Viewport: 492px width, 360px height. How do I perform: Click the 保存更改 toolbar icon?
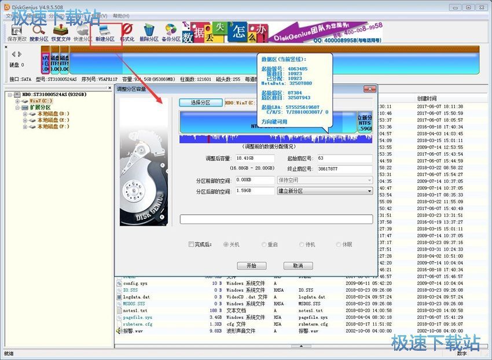coord(17,32)
